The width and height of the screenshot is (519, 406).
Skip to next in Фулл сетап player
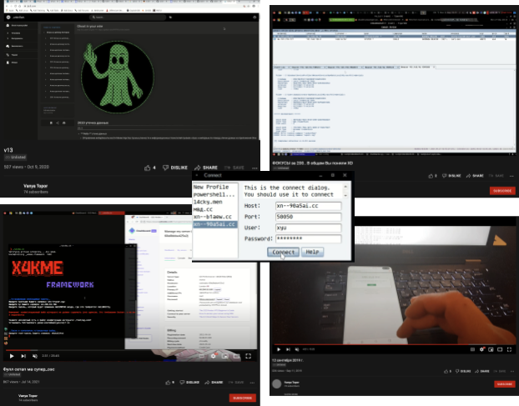click(x=23, y=356)
